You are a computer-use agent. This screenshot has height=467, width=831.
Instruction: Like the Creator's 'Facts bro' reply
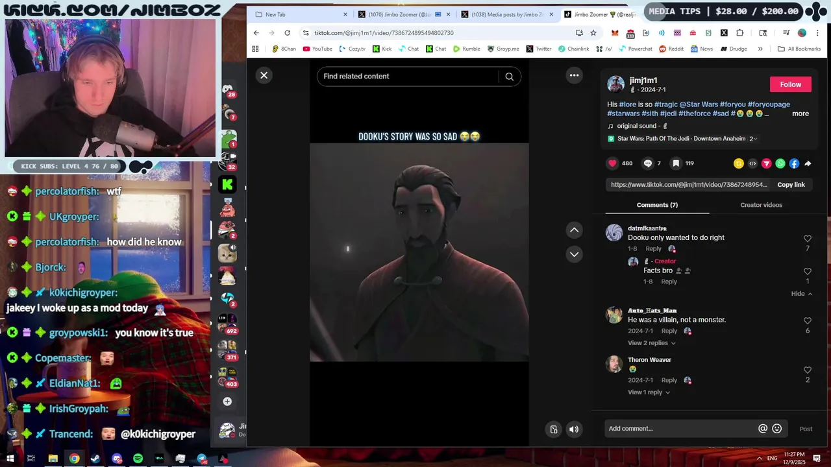pos(808,272)
